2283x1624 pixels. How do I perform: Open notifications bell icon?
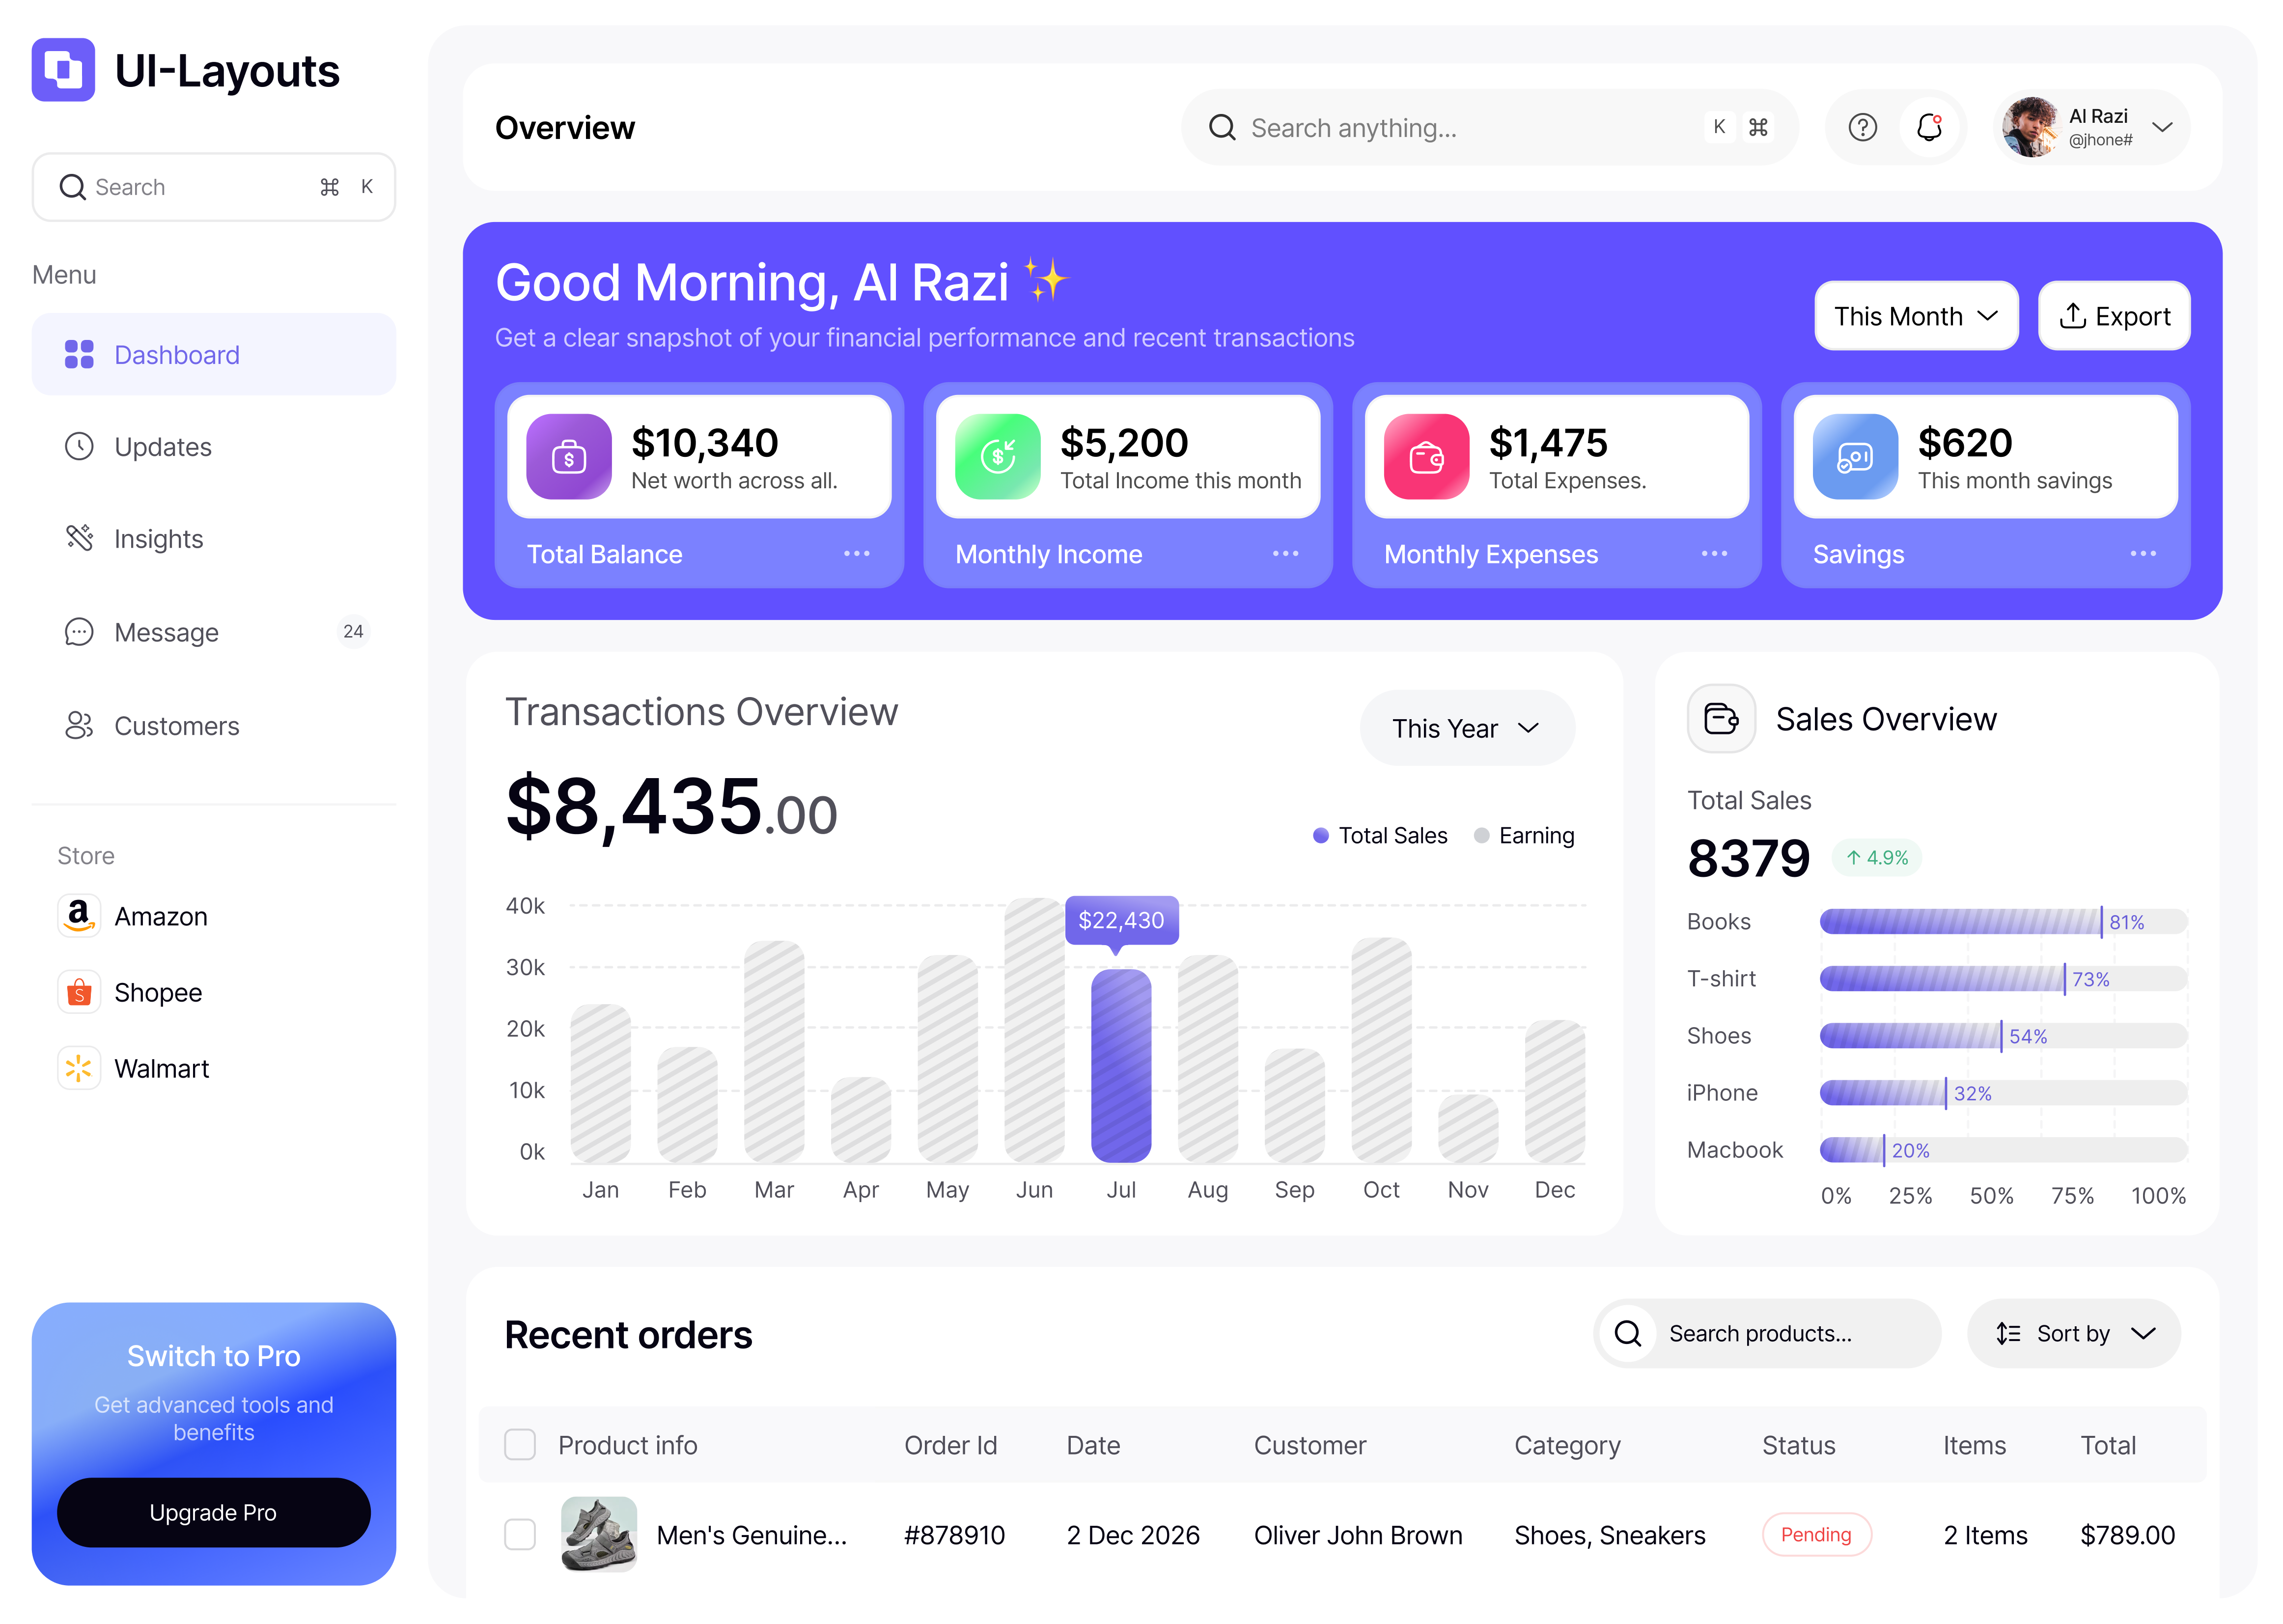point(1929,127)
